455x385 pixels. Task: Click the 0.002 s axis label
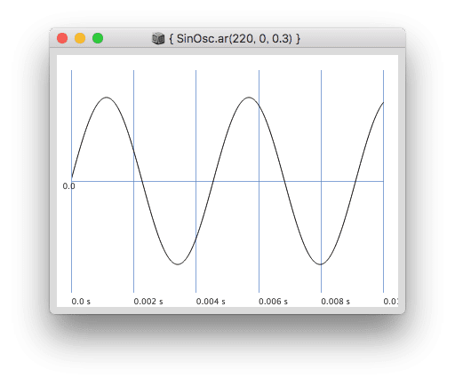tap(148, 302)
